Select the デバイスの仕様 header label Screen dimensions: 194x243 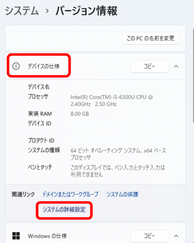[44, 66]
